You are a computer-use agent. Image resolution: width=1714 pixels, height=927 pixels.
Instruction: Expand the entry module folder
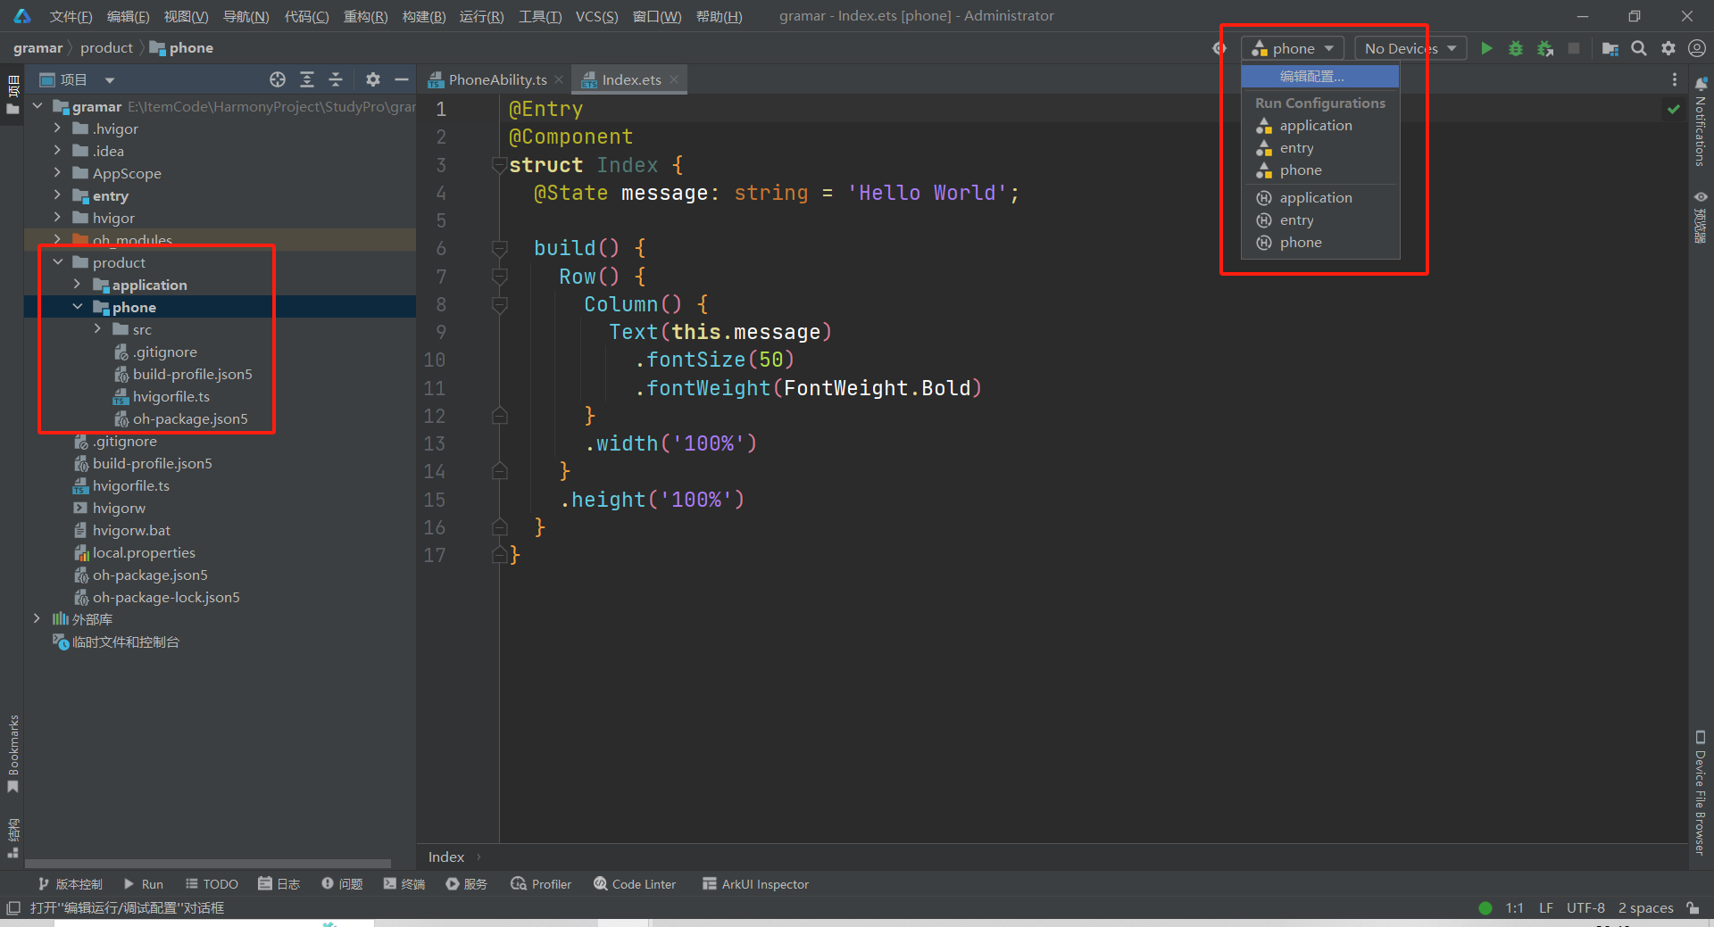coord(58,195)
